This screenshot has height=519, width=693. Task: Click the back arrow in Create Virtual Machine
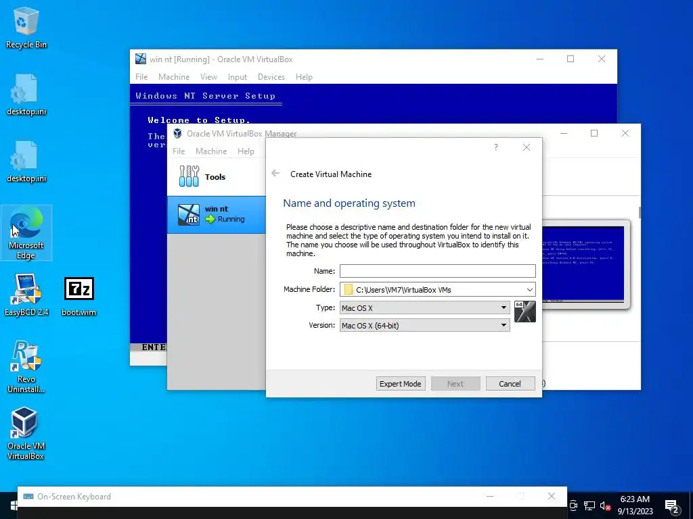coord(275,174)
